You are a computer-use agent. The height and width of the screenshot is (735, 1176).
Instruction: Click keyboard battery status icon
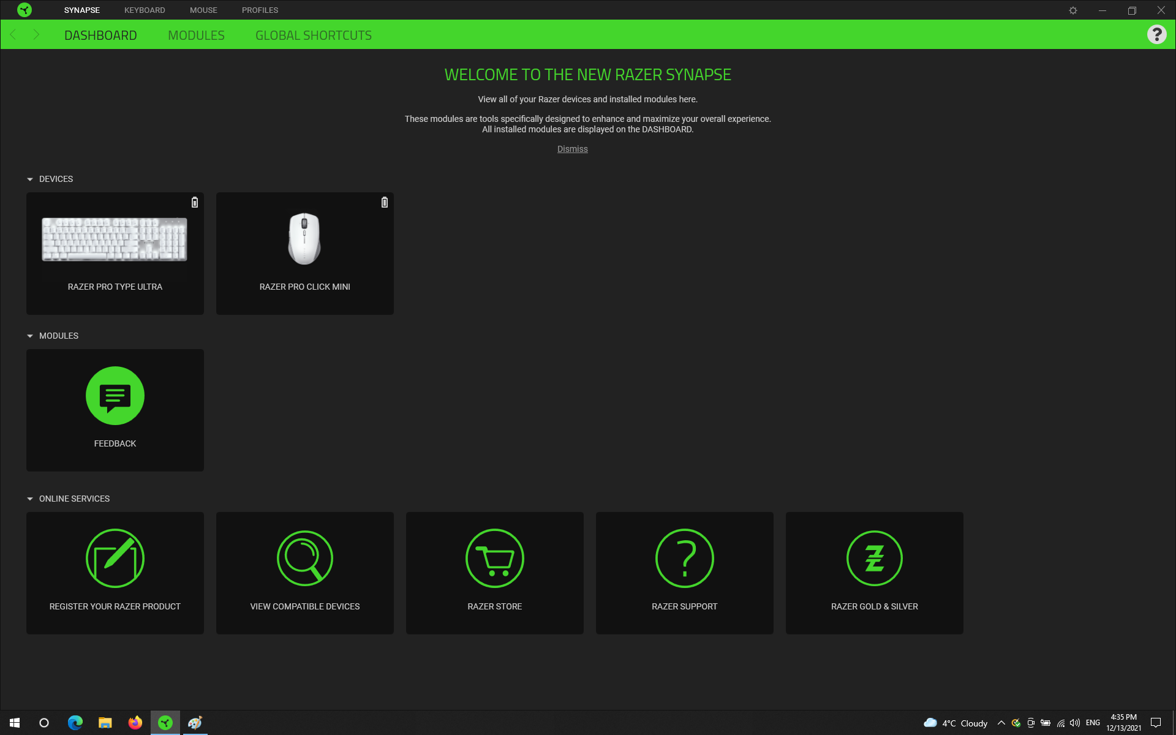click(x=195, y=202)
